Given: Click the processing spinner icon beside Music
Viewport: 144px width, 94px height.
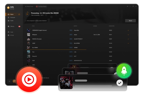Looking at the screenshot, I should pyautogui.click(x=19, y=14).
